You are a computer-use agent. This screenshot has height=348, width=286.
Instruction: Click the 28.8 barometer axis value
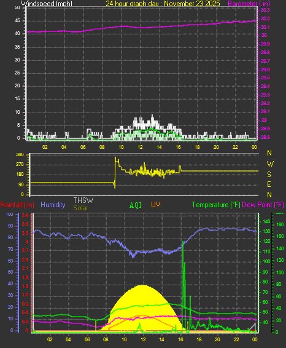tap(265, 137)
